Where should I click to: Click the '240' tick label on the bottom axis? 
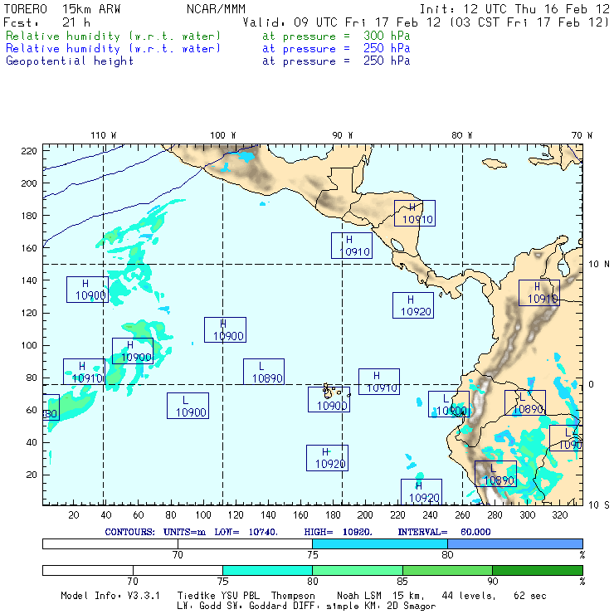pyautogui.click(x=430, y=515)
